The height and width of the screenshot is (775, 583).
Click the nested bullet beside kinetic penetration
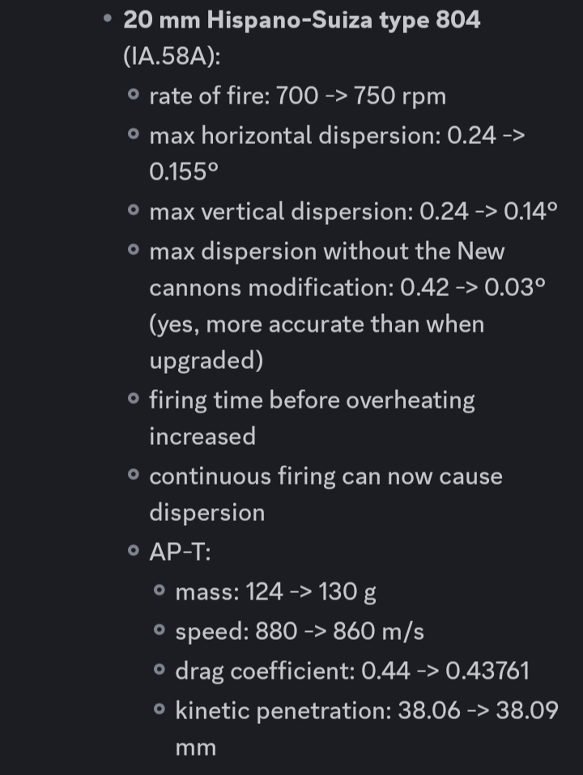click(x=160, y=709)
